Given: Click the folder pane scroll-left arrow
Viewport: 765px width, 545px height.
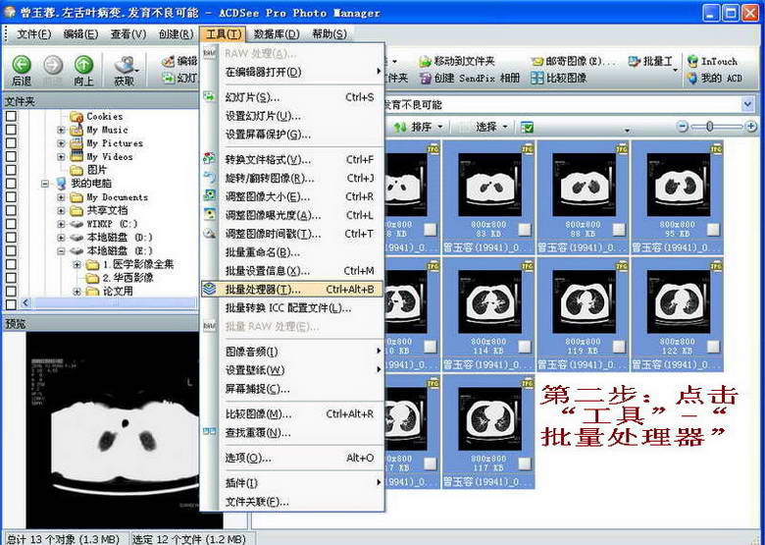Looking at the screenshot, I should [x=25, y=303].
